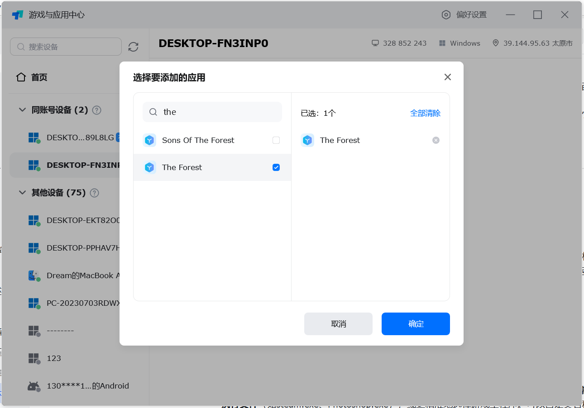Click the Windows icon of DESKTO...89L8LG
The image size is (584, 408).
coord(34,138)
